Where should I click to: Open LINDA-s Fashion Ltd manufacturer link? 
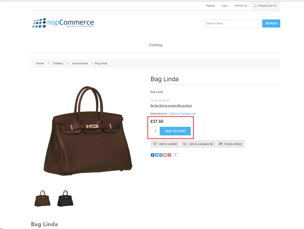[x=182, y=114]
